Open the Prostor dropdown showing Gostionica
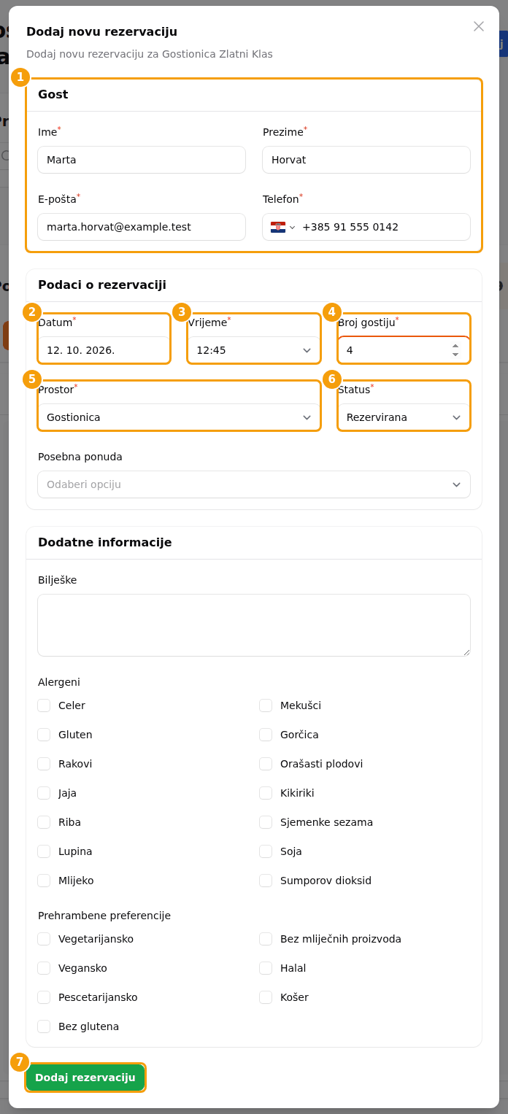Screen dimensions: 508x1114 pos(179,417)
